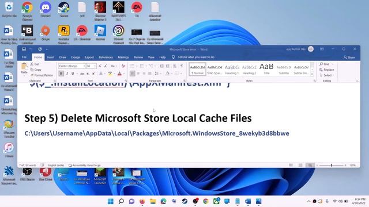Screen dimensions: 369x207
Task: Click the Windows Start button on the taskbar
Action: click(x=111, y=201)
